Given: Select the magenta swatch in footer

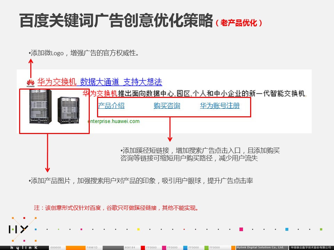Looking at the screenshot, I should pos(164,248).
